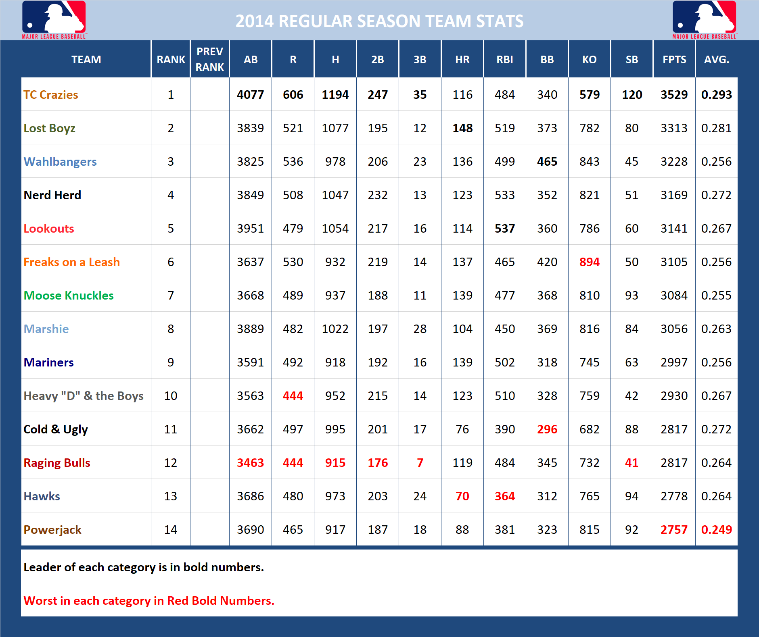Sort teams by the AB column header
The image size is (759, 637).
pyautogui.click(x=250, y=59)
